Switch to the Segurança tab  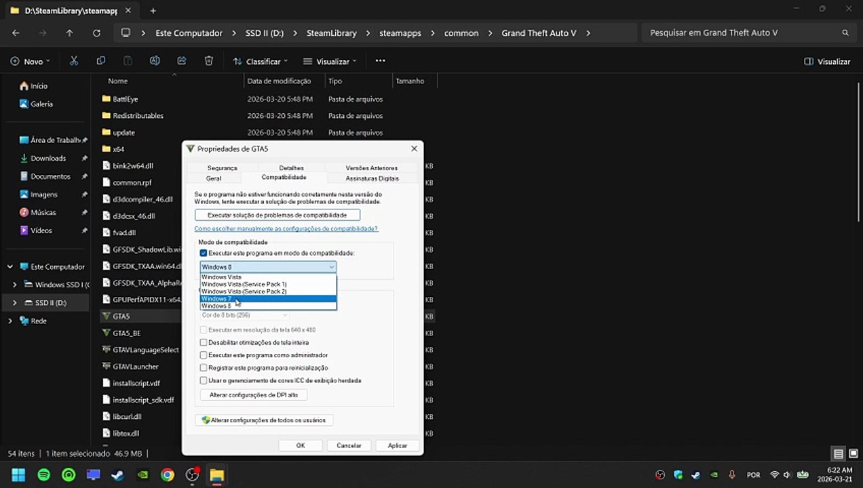click(x=222, y=167)
